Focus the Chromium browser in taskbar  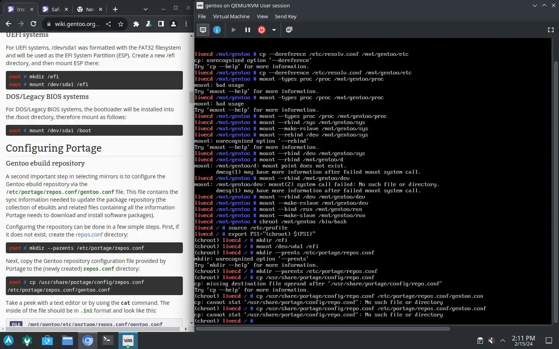click(88, 340)
